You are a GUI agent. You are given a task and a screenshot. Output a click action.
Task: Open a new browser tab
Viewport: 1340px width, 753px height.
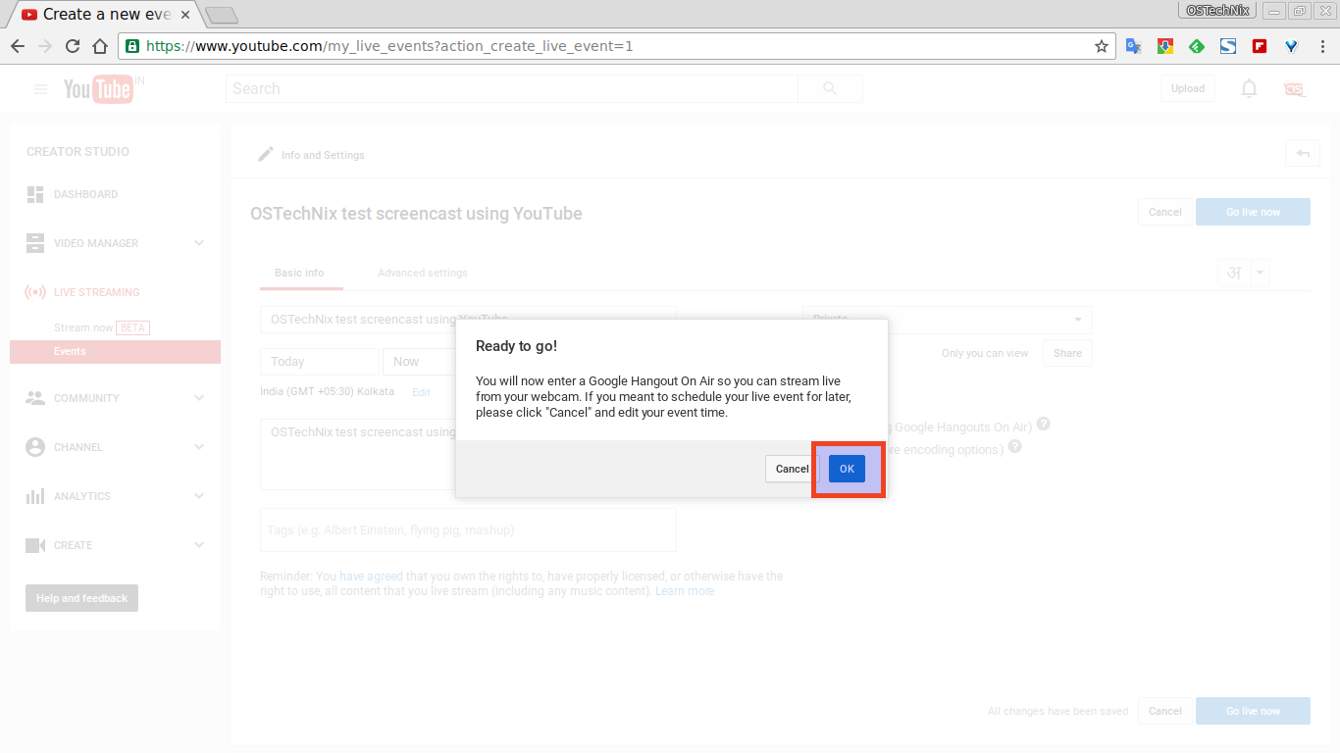(222, 15)
